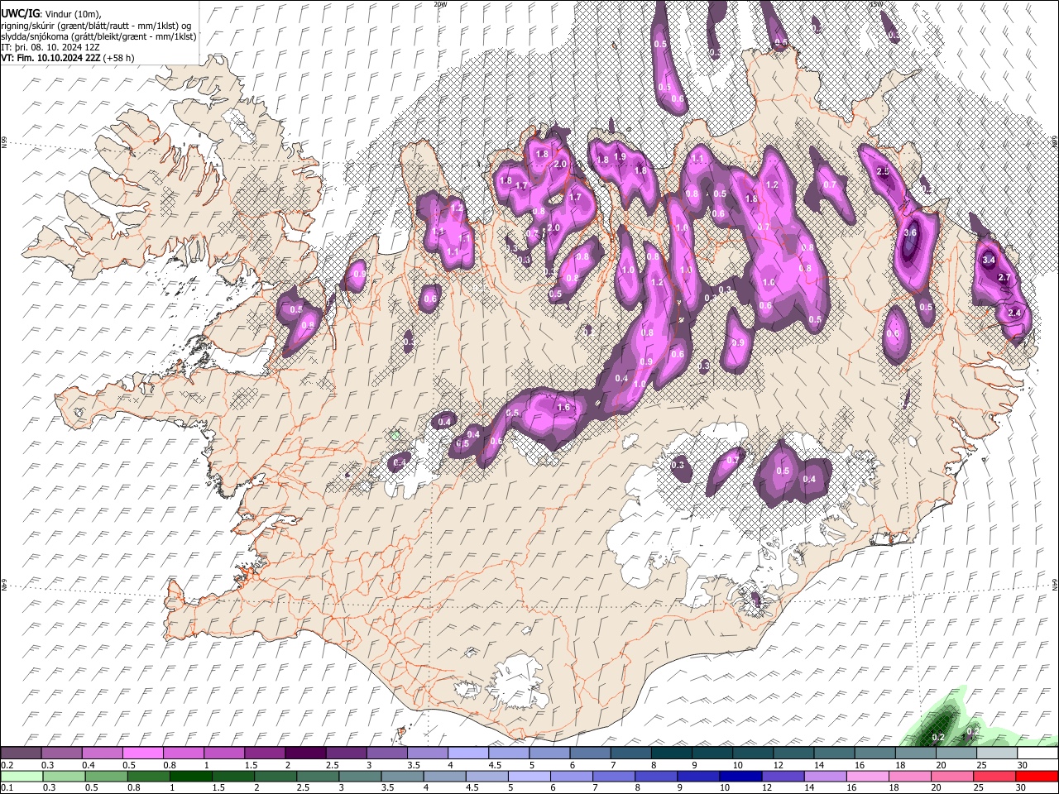Image resolution: width=1059 pixels, height=794 pixels.
Task: Click the pale green rain swatch labeled 0.1
Action: pos(21,776)
